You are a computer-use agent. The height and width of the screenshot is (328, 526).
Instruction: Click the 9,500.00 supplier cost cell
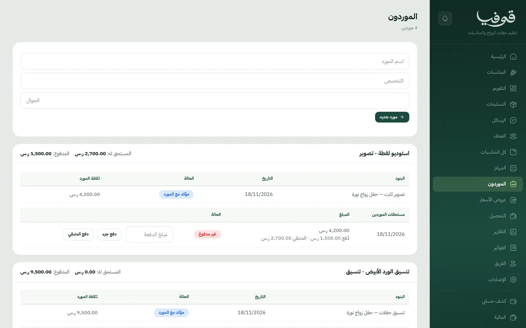click(83, 313)
